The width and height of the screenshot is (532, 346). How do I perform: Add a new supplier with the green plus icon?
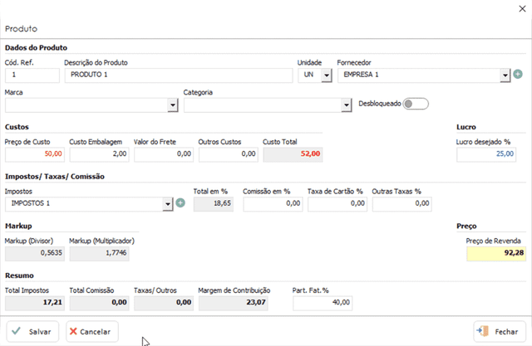pyautogui.click(x=518, y=74)
